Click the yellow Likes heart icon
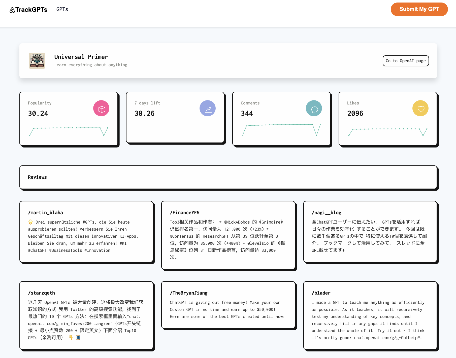 pyautogui.click(x=420, y=108)
